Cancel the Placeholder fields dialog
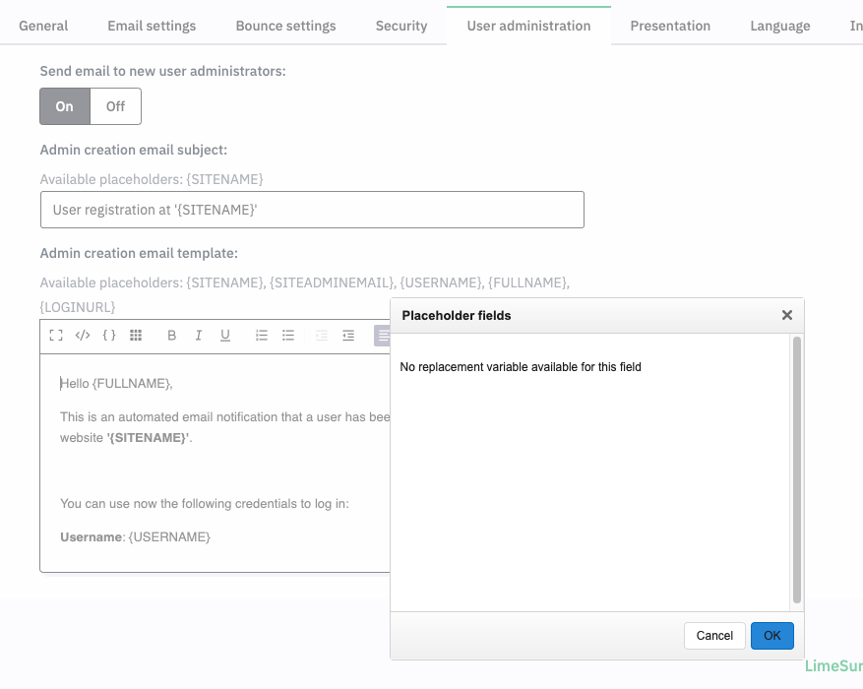This screenshot has height=689, width=863. [x=714, y=636]
